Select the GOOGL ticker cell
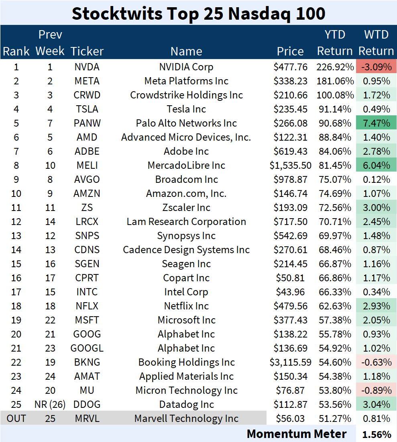The image size is (397, 442). 87,348
